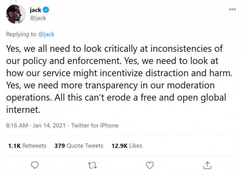Click the word "internet." ending the tweet
This screenshot has width=242, height=175.
tap(23, 109)
